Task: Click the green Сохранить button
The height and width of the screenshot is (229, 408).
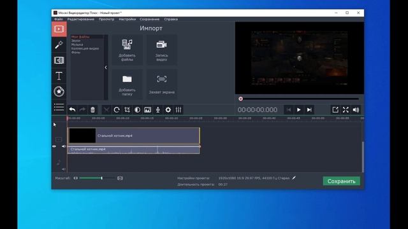Action: tap(342, 181)
